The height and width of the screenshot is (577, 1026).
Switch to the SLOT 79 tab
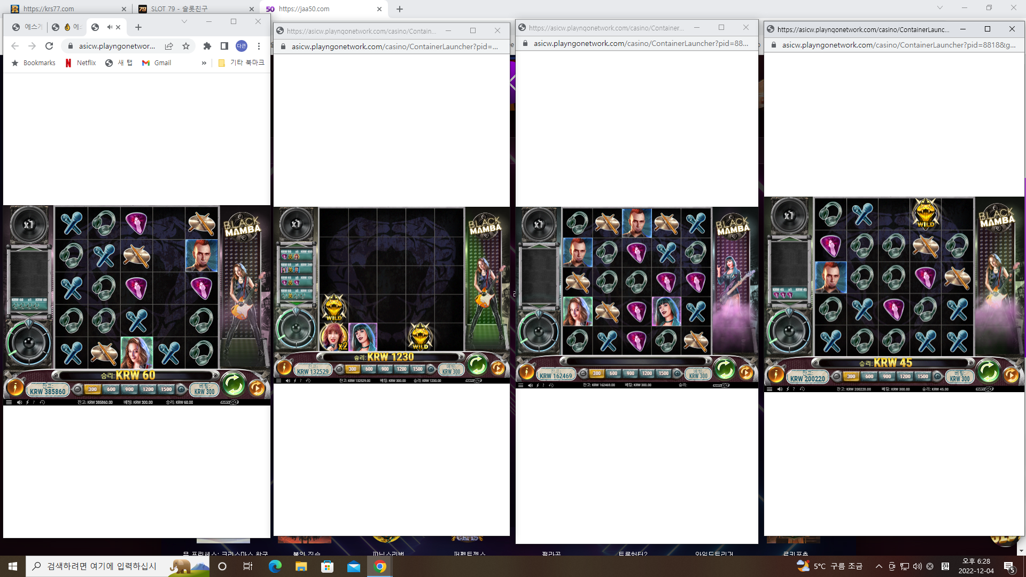(x=196, y=9)
